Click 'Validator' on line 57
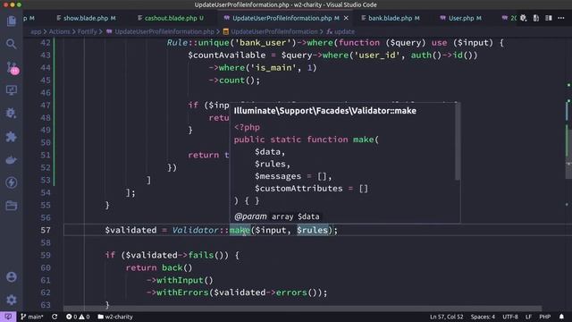 (x=195, y=230)
